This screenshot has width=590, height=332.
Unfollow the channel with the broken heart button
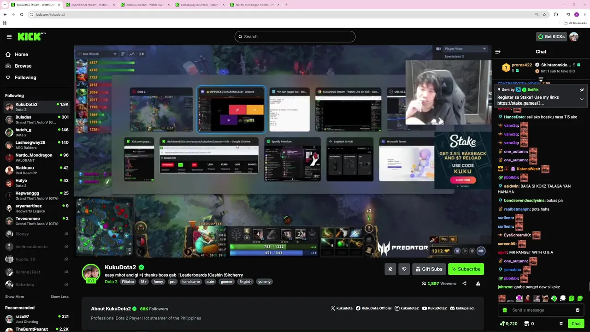404,269
